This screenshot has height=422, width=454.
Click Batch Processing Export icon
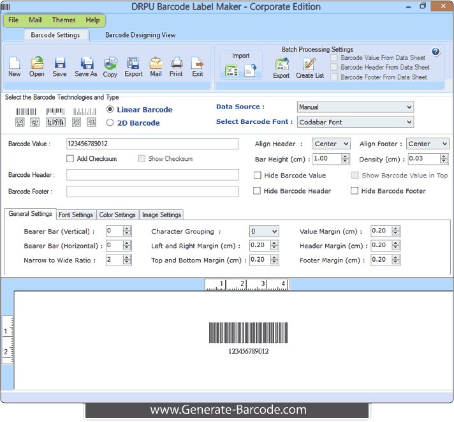click(x=282, y=64)
